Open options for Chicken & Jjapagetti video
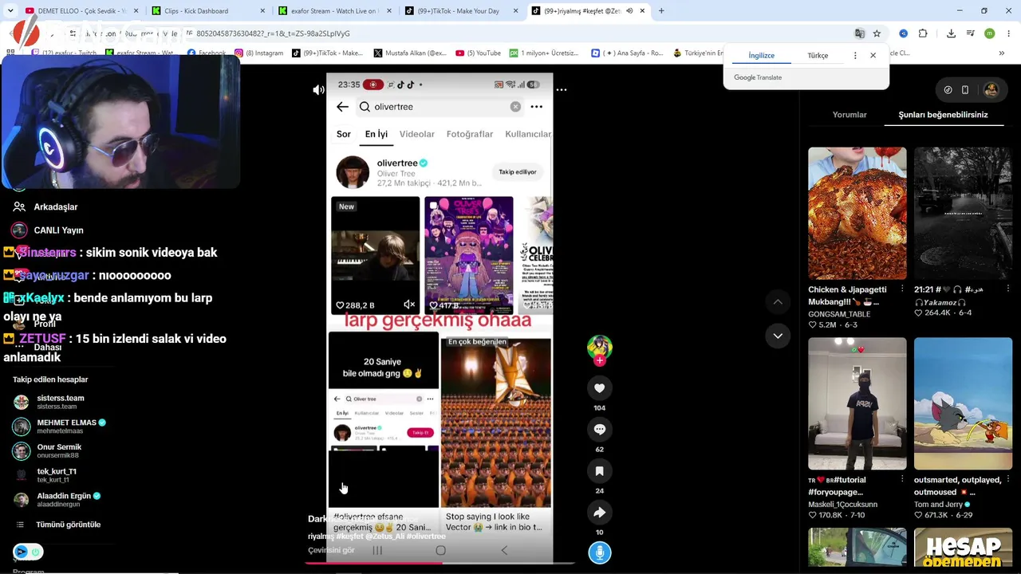Image resolution: width=1021 pixels, height=574 pixels. click(902, 289)
